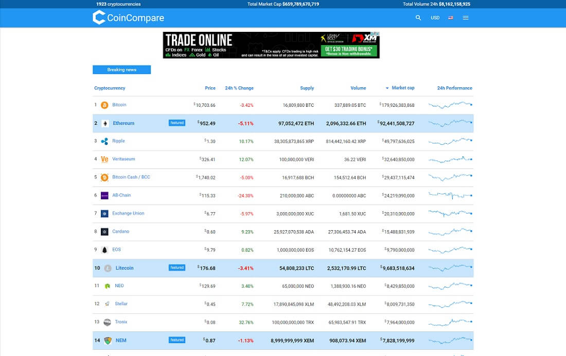Open the Litecoin link
Image resolution: width=566 pixels, height=356 pixels.
coord(125,268)
